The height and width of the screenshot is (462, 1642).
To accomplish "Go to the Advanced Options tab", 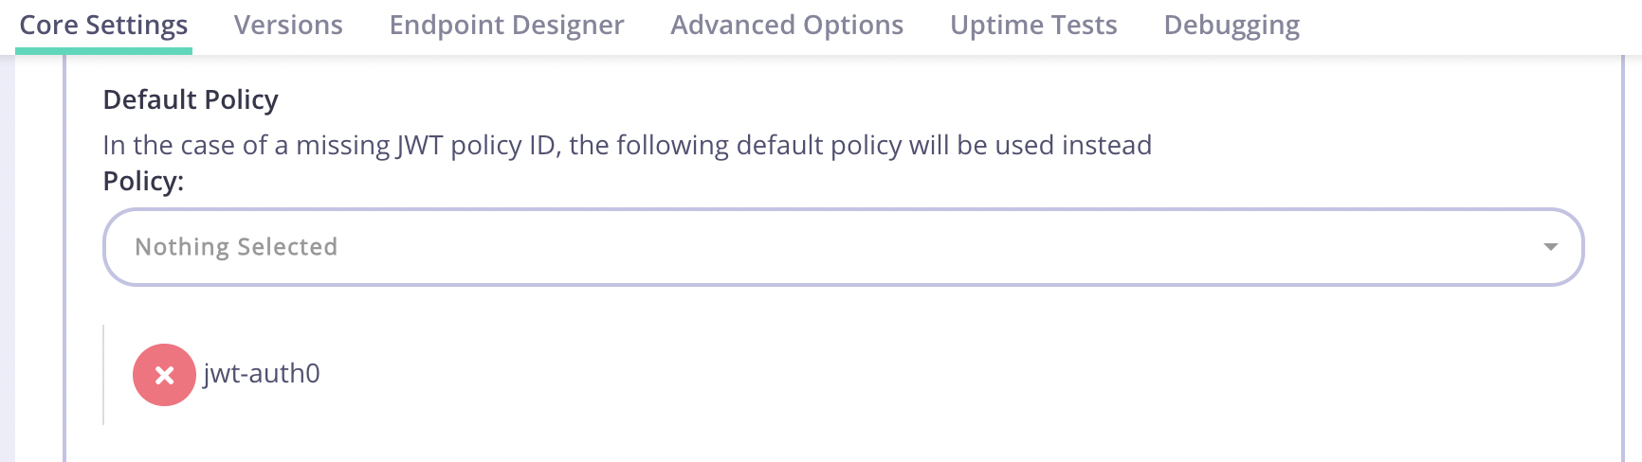I will (x=787, y=26).
